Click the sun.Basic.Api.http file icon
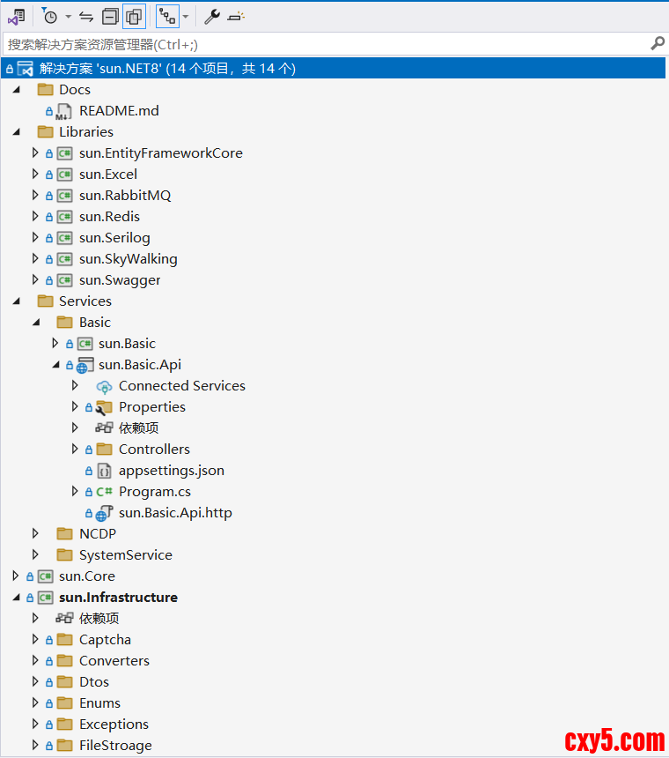Viewport: 669px width, 758px height. point(104,512)
